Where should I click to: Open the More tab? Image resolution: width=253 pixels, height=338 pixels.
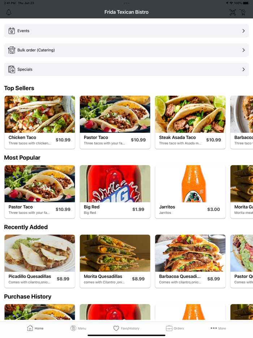218,328
